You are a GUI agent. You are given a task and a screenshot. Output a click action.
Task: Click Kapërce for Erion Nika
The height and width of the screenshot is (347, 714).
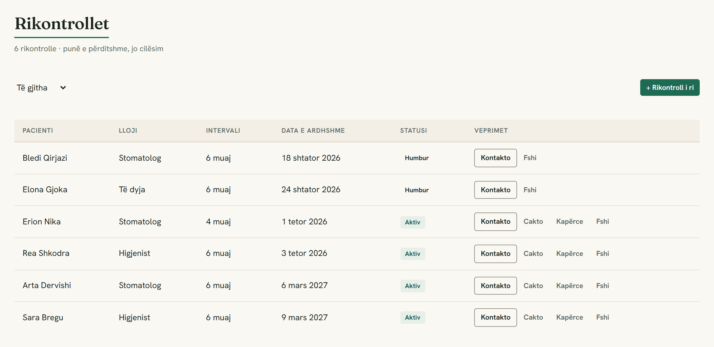pos(569,222)
